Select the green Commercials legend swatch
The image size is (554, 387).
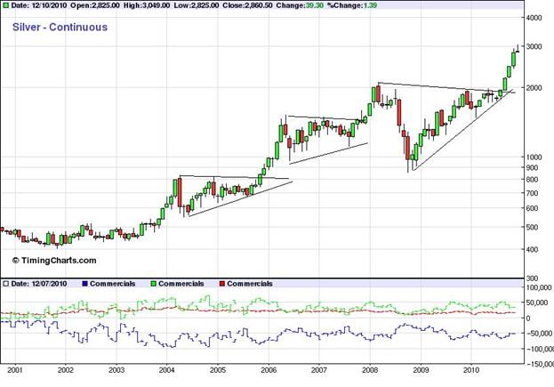click(x=153, y=284)
